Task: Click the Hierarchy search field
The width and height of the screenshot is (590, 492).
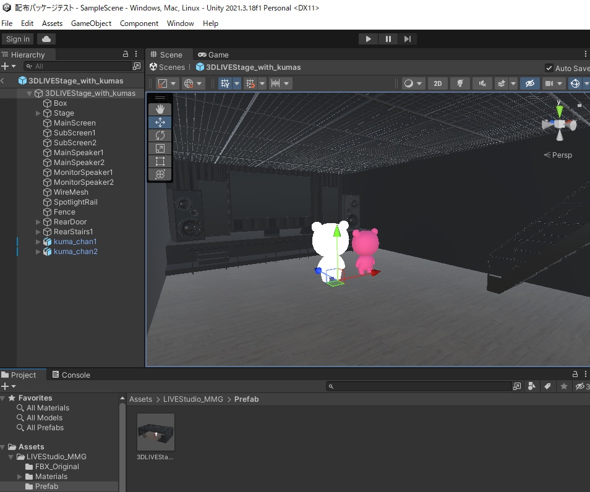Action: tap(77, 66)
